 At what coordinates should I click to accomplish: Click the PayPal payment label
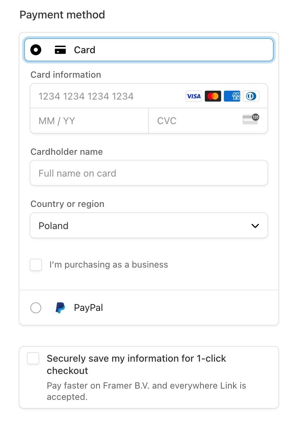(x=88, y=308)
